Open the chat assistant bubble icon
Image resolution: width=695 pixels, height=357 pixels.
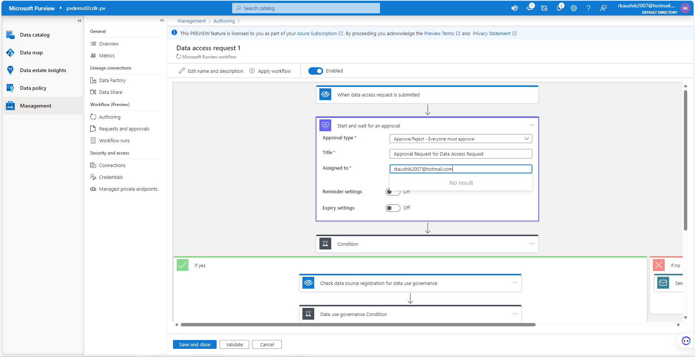click(686, 341)
